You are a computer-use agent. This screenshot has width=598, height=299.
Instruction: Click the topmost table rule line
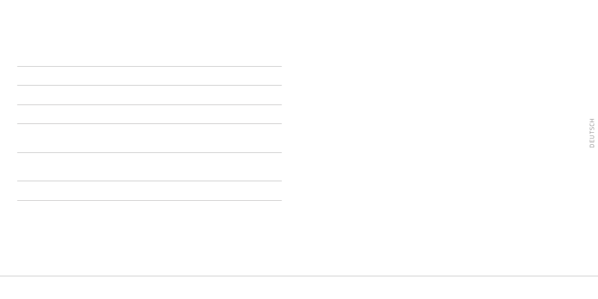(150, 66)
